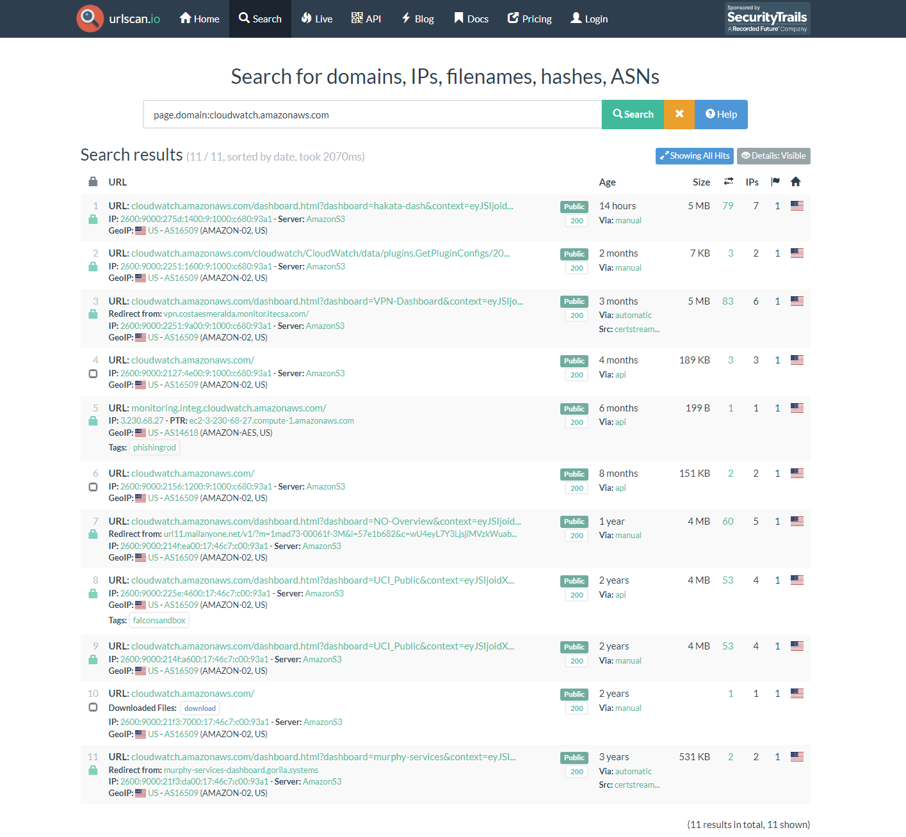Viewport: 906px width, 837px height.
Task: Open the SecurityTrails sponsor banner
Action: 768,19
